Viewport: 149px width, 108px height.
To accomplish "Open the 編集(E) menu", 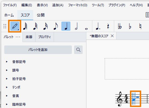I will pyautogui.click(x=27, y=5).
